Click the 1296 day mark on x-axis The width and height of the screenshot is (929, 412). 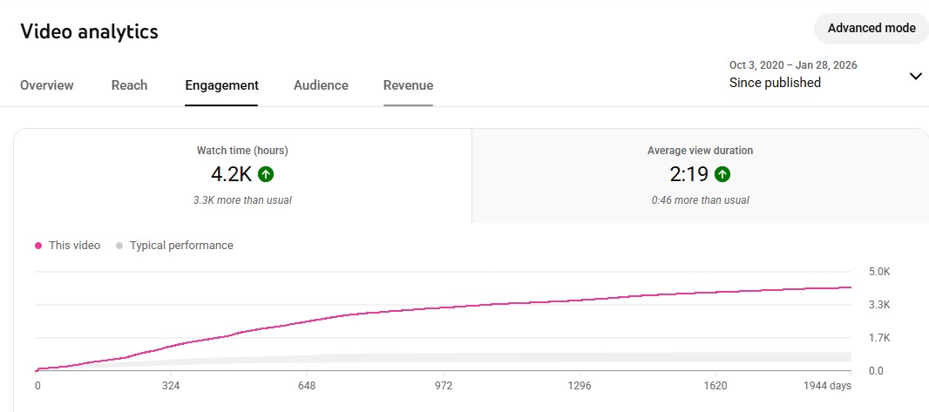pos(579,385)
